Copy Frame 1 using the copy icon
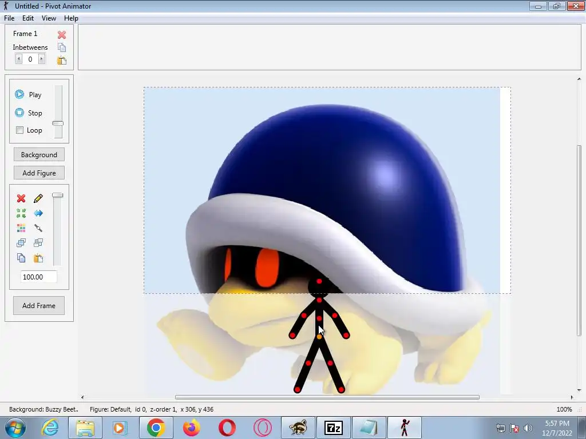Viewport: 586px width, 439px height. 62,47
